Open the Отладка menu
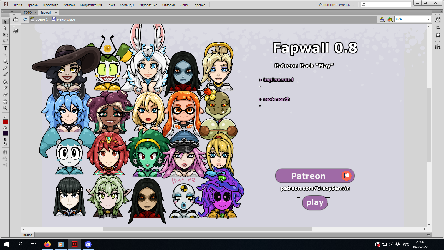 (x=168, y=5)
